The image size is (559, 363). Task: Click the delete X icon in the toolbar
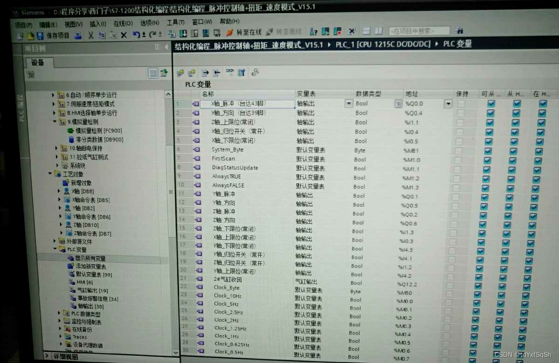pyautogui.click(x=124, y=35)
